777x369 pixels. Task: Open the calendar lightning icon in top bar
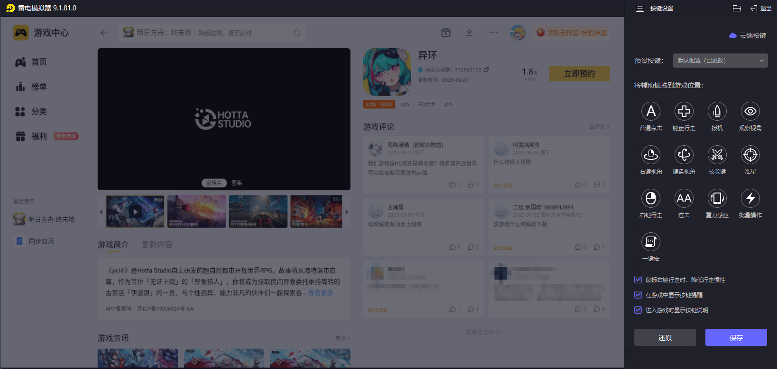click(x=446, y=33)
